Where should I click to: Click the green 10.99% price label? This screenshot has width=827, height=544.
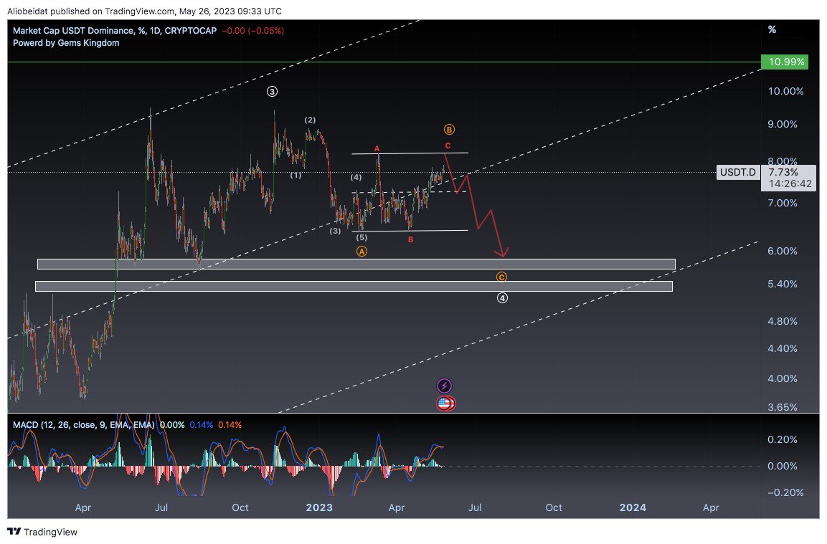point(786,62)
